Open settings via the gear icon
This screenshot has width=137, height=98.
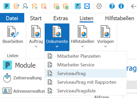point(99,6)
